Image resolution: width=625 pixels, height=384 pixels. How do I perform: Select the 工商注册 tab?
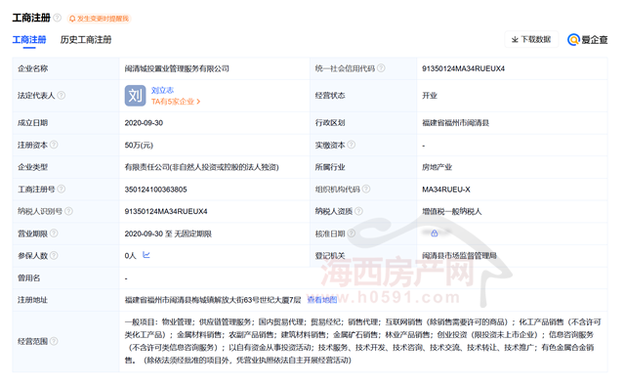pyautogui.click(x=29, y=39)
